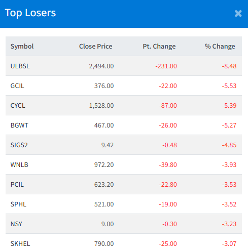Click the NSY symbol

(16, 224)
